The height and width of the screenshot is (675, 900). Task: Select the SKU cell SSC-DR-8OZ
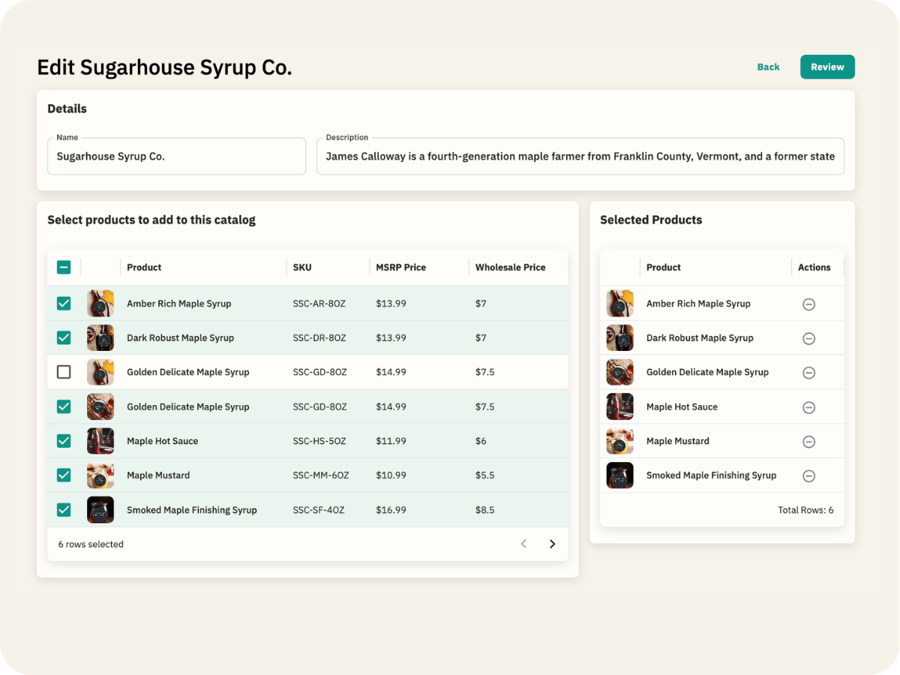[320, 338]
